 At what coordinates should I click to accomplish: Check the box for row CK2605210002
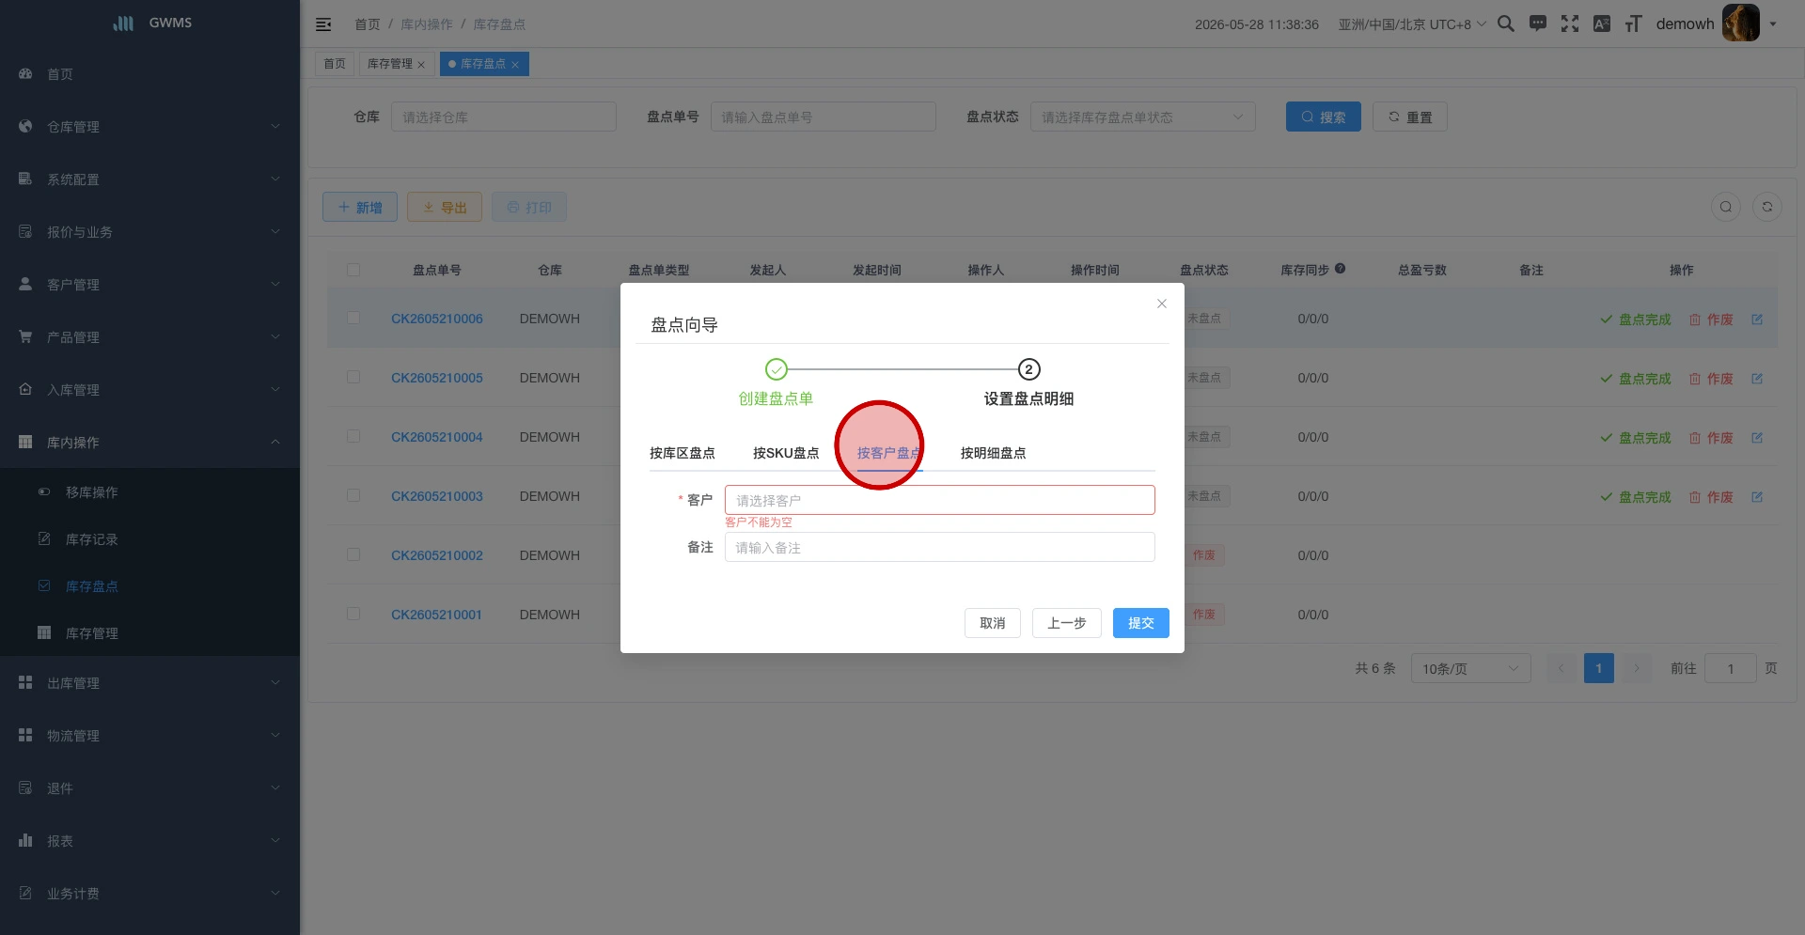coord(353,555)
